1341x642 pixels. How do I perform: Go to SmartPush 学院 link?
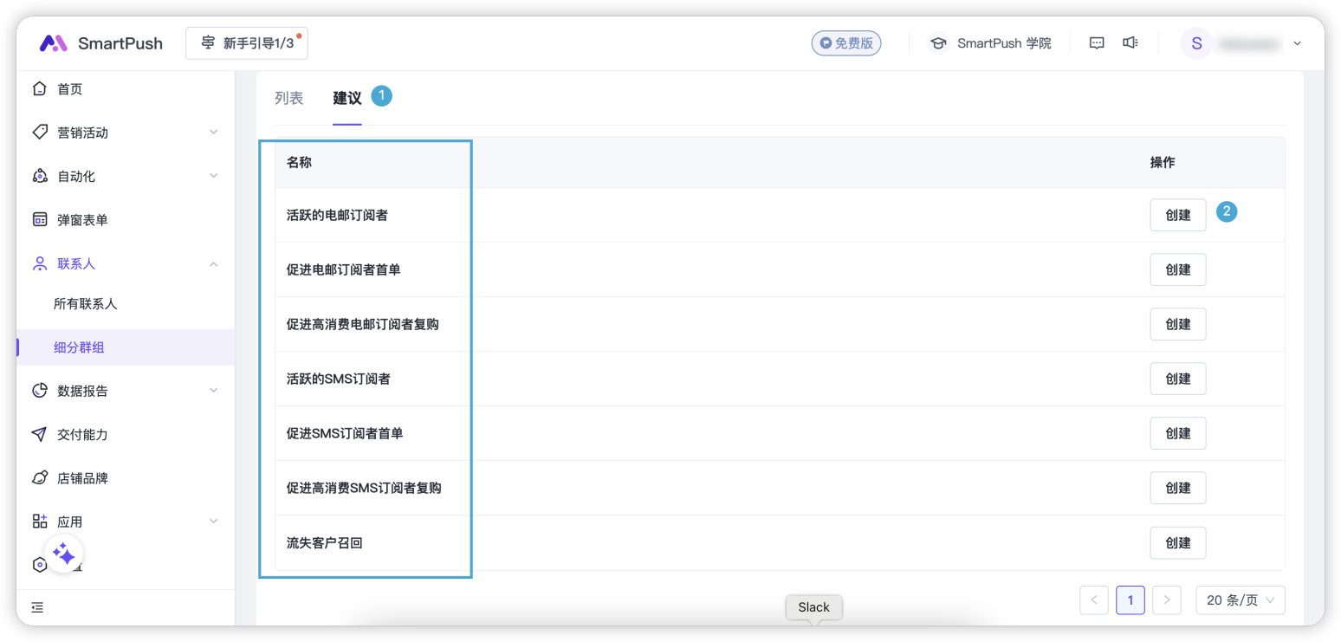point(990,43)
